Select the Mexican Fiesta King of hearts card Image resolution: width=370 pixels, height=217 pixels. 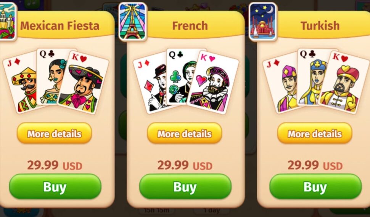[x=84, y=83]
